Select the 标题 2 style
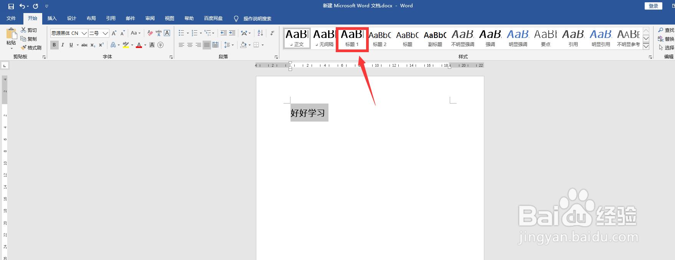Viewport: 675px width, 260px height. coord(380,38)
